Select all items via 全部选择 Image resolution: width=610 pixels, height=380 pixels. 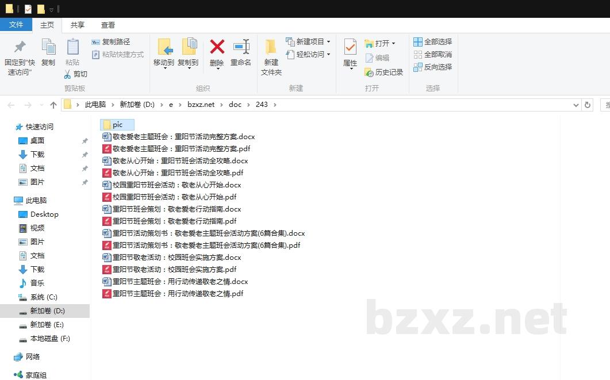[x=431, y=41]
